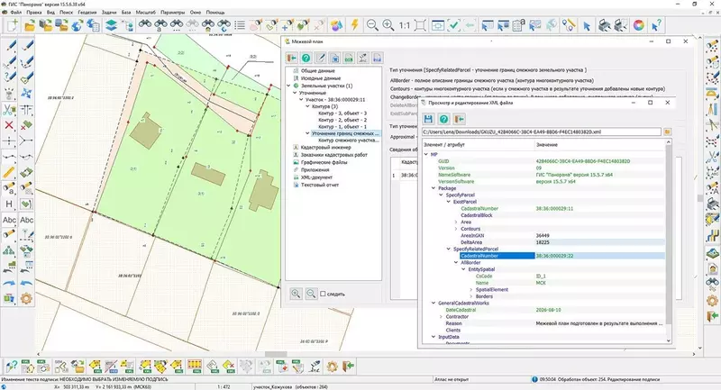721x390 pixels.
Task: Click the DateCadastral value 2026-08-10
Action: (x=548, y=310)
